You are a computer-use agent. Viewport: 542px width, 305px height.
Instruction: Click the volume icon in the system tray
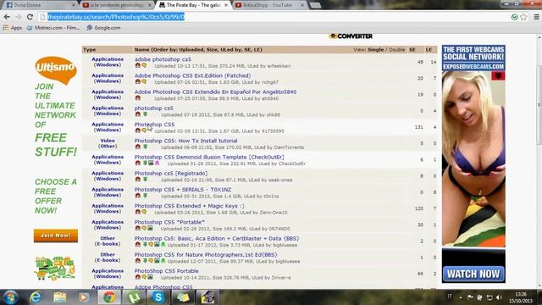pyautogui.click(x=499, y=297)
